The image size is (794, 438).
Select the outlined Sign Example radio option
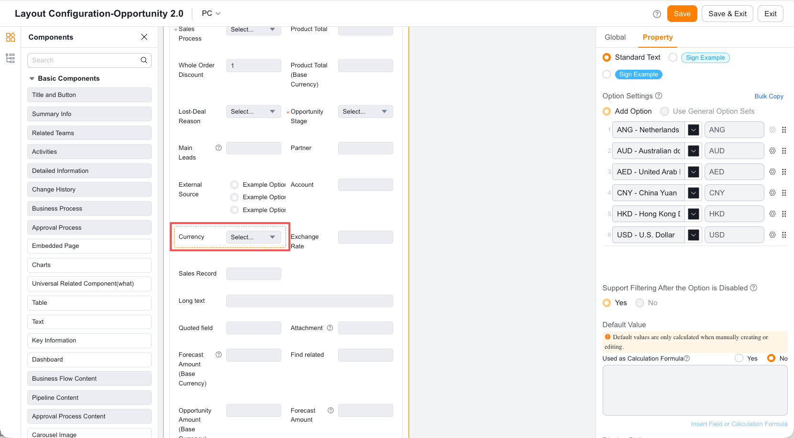673,57
